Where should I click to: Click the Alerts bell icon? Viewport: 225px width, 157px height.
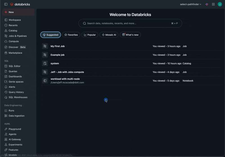[6, 87]
